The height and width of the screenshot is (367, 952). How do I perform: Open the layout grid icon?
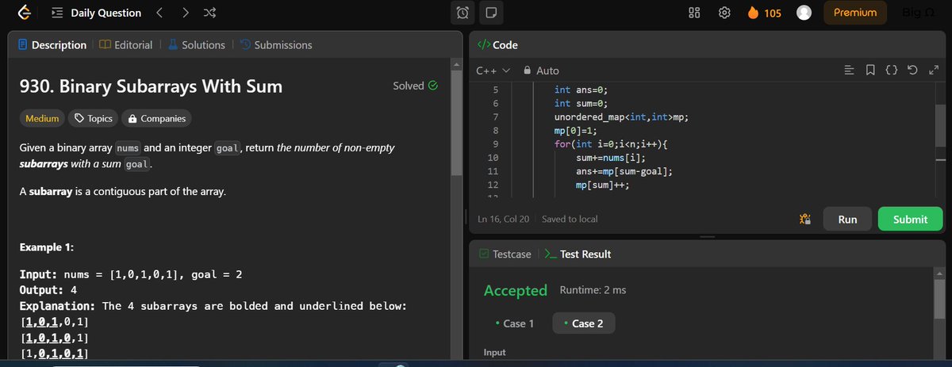pos(693,13)
